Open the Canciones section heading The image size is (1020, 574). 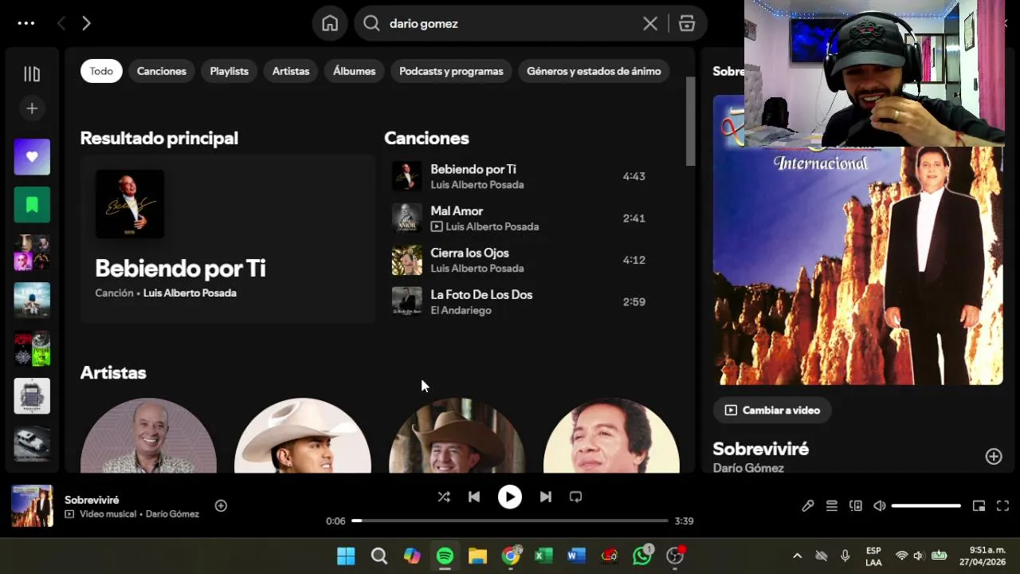click(426, 138)
